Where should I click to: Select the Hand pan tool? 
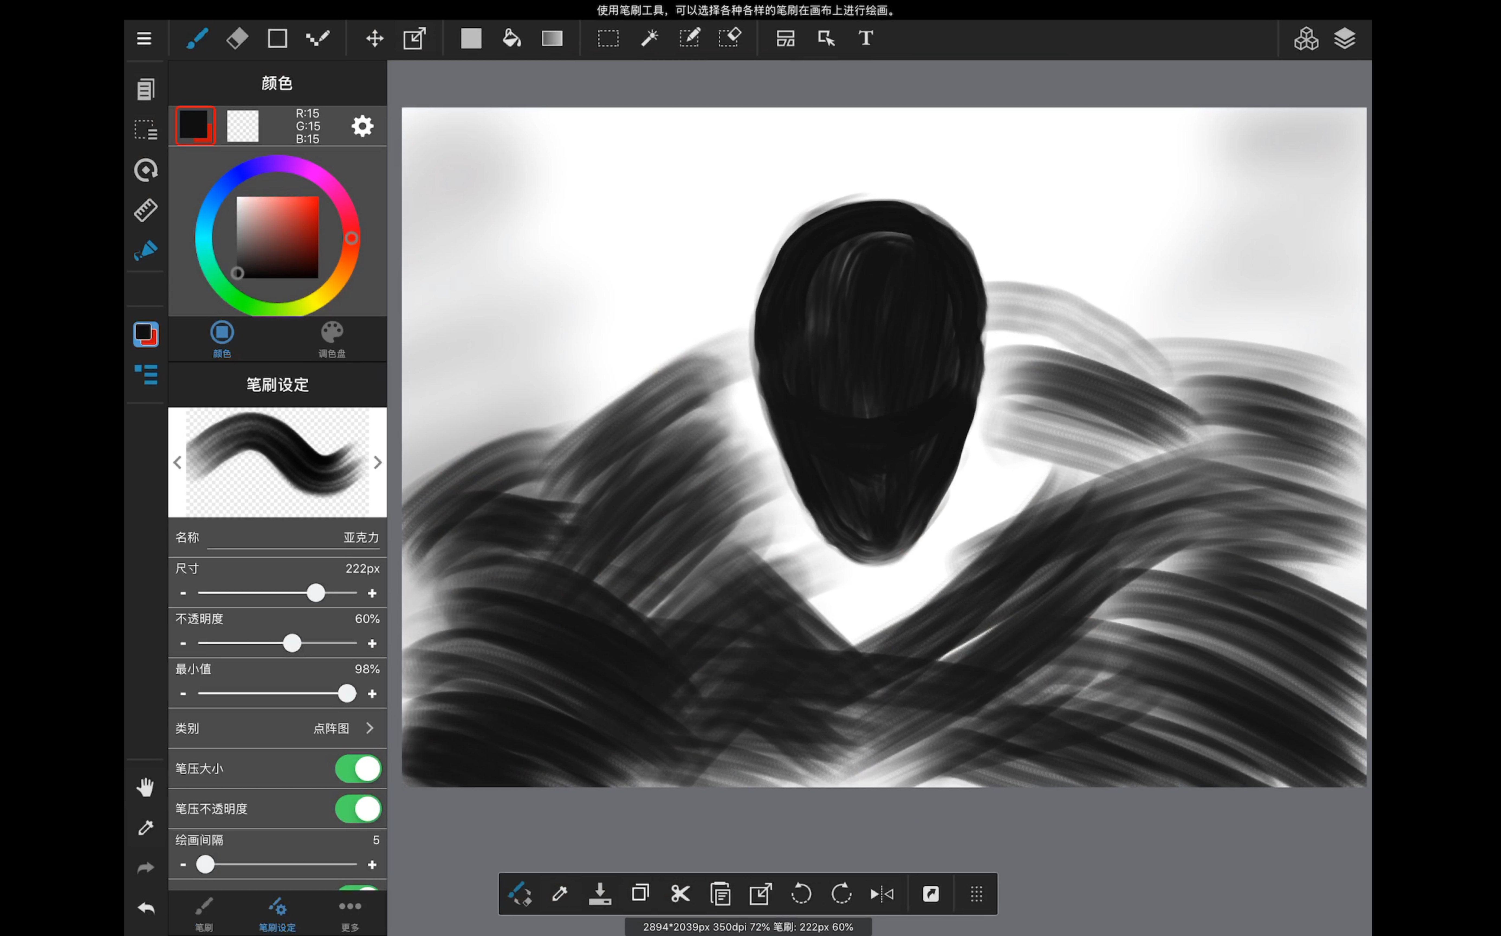[145, 787]
